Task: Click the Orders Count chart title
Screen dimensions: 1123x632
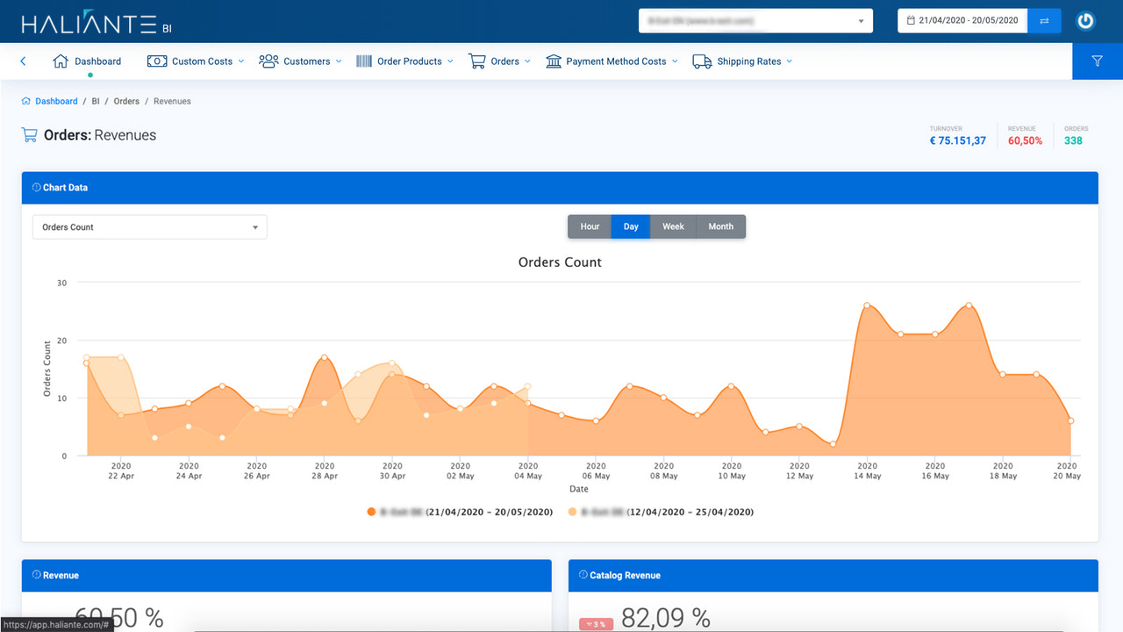Action: [x=560, y=262]
